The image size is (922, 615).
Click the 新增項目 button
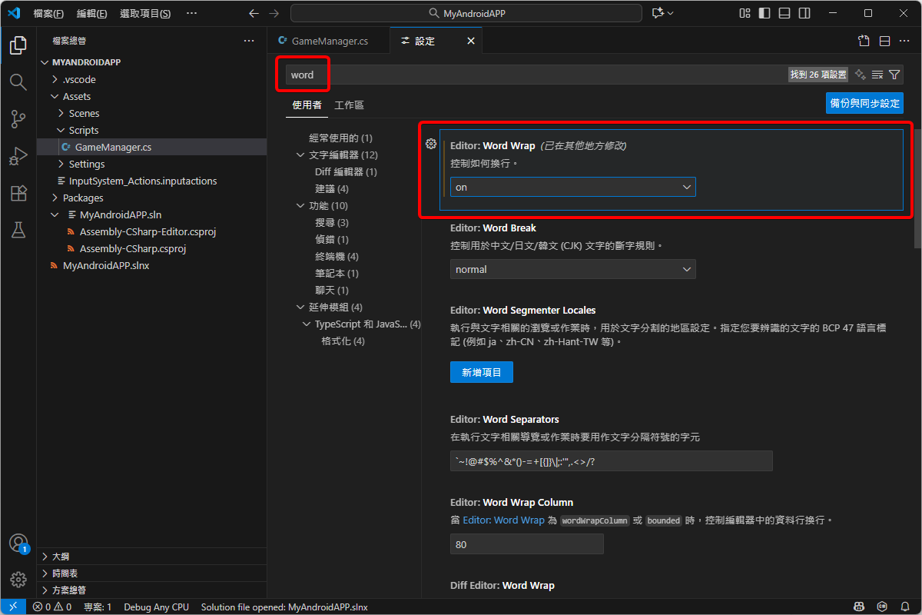tap(481, 371)
